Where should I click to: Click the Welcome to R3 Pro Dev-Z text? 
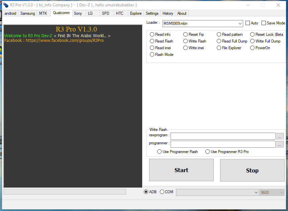point(28,36)
